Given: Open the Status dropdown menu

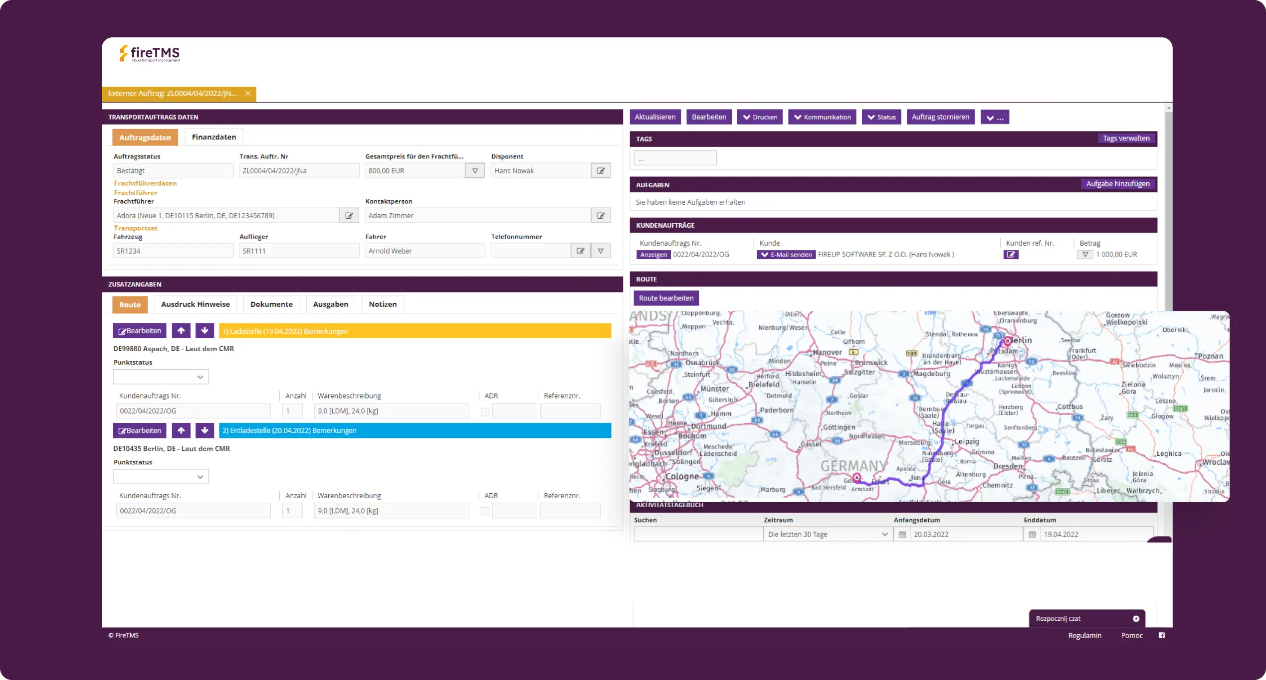Looking at the screenshot, I should (x=881, y=117).
